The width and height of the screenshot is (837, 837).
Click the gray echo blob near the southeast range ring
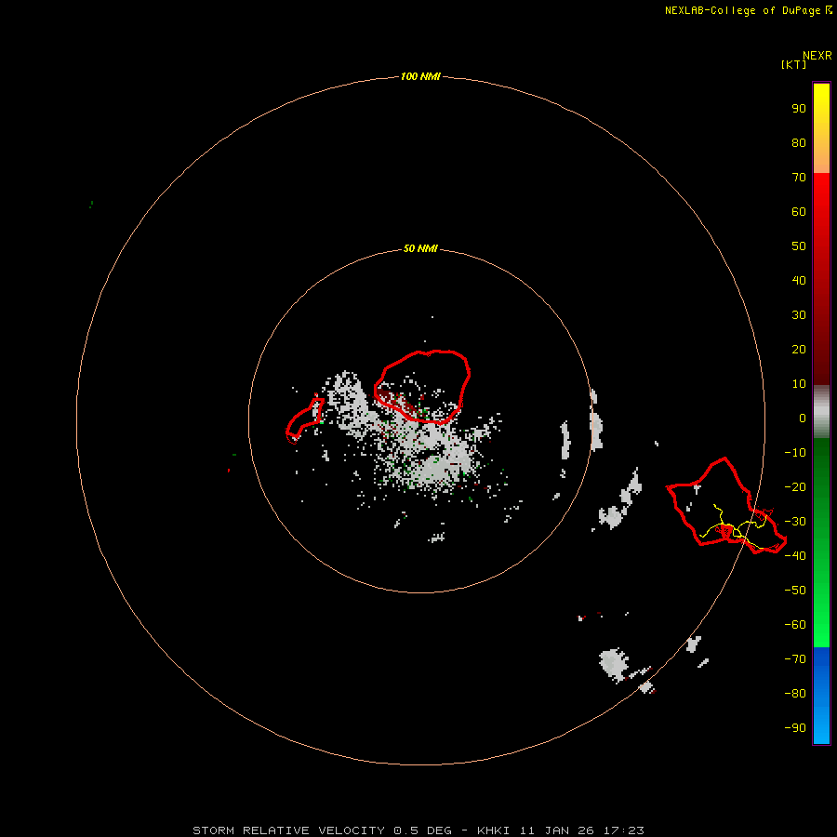pyautogui.click(x=613, y=665)
